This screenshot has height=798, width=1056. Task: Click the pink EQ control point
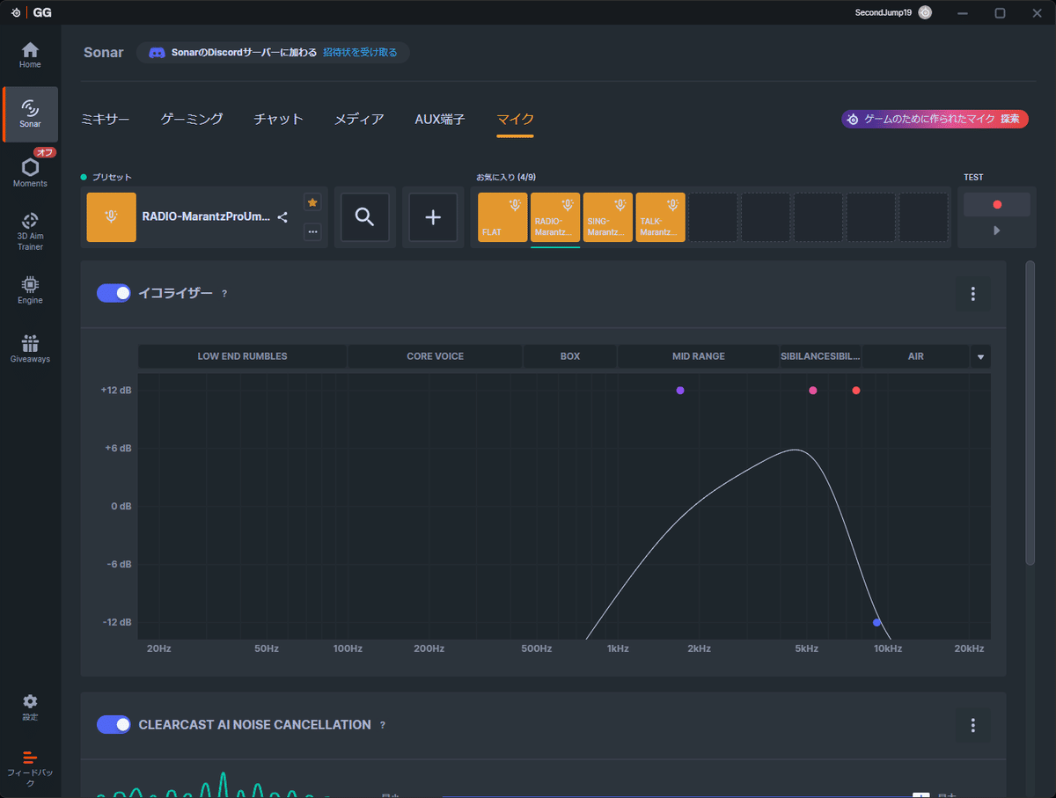click(x=813, y=391)
